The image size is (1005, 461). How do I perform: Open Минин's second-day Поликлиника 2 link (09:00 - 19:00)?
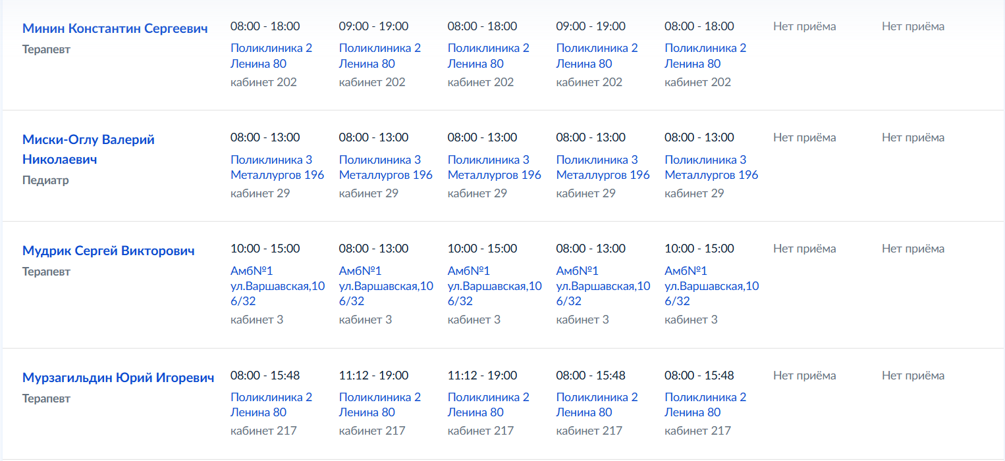[x=380, y=56]
